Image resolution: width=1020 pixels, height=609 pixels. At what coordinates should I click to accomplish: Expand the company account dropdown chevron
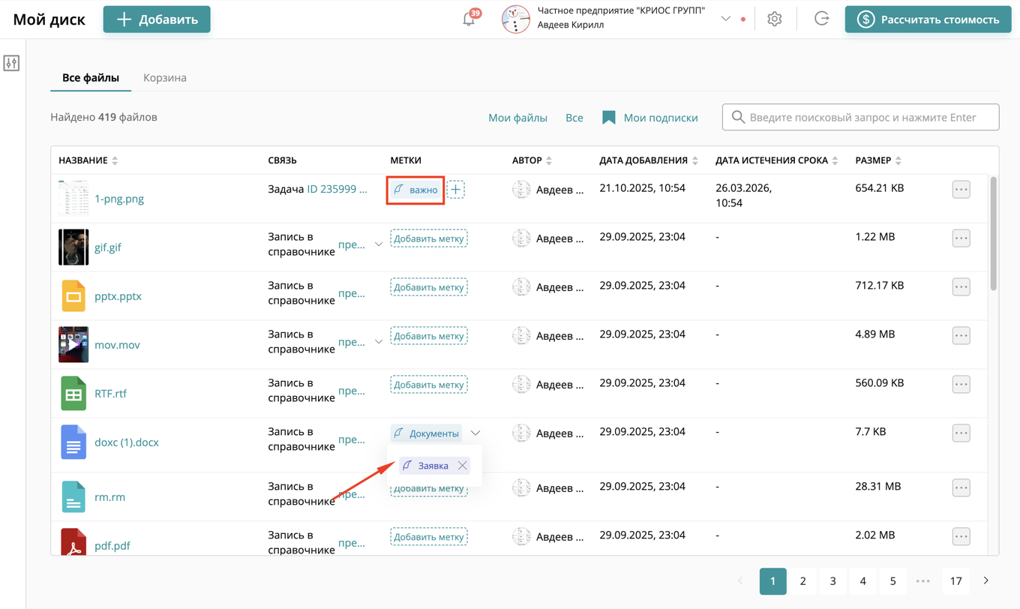coord(725,19)
